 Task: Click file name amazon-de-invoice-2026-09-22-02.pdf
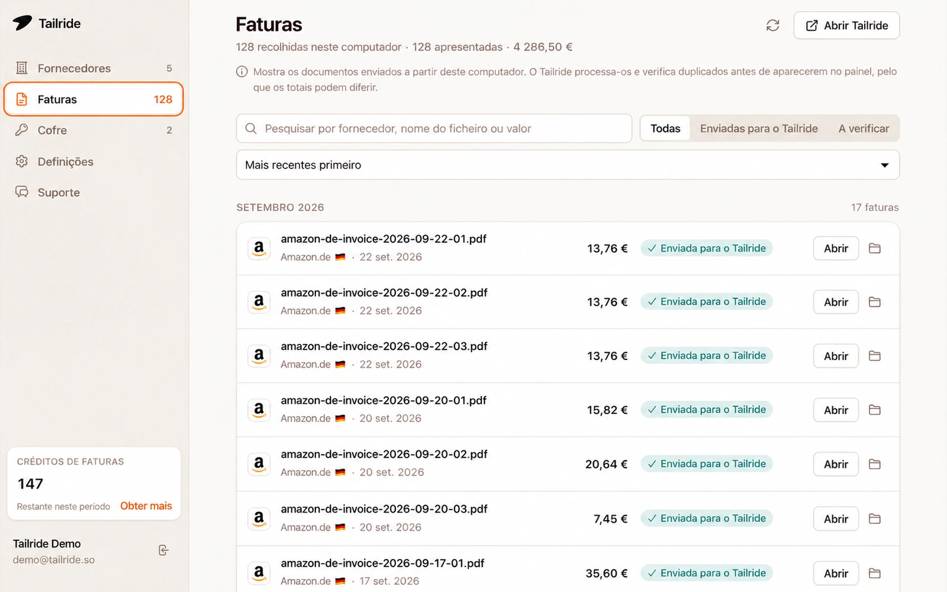(x=384, y=292)
